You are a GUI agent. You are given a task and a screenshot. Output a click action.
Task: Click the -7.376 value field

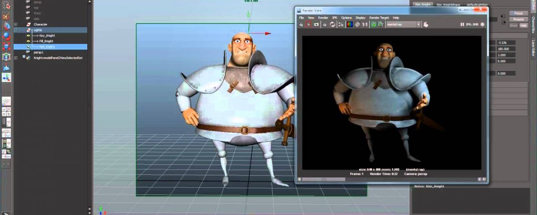(506, 43)
